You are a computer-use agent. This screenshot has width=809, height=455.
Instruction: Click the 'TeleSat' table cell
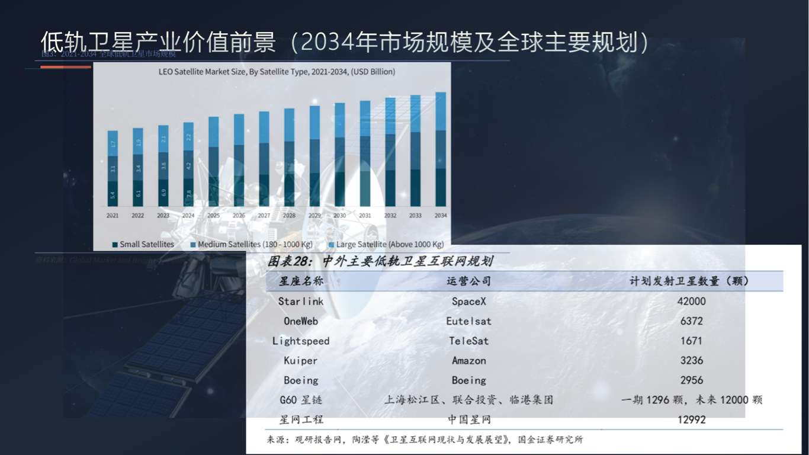tap(468, 341)
